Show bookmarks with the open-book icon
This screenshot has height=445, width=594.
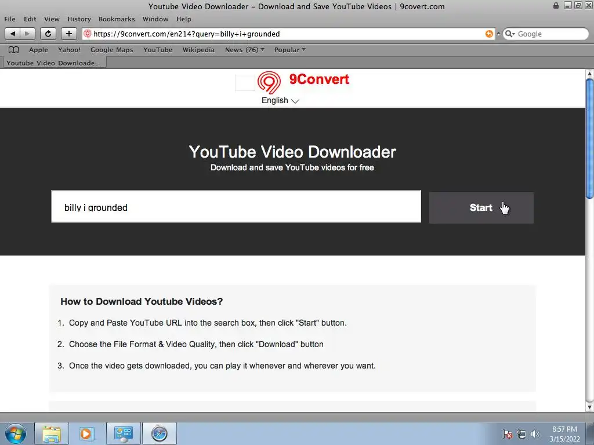[x=14, y=50]
